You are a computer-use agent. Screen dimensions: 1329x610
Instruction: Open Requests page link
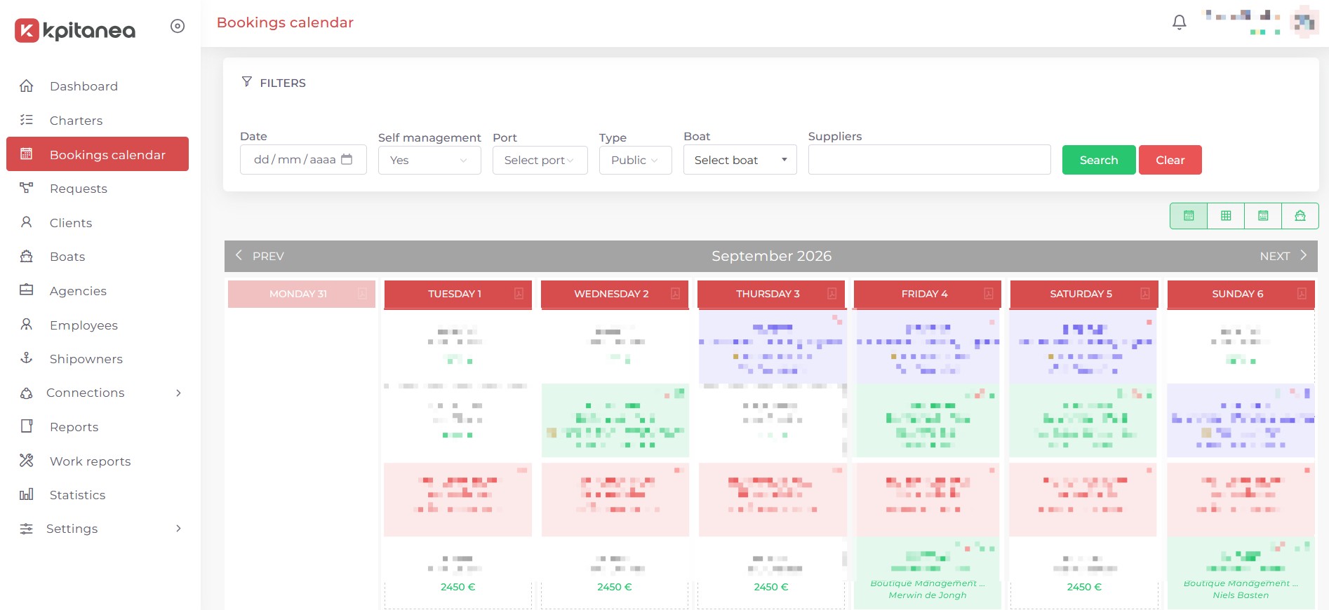coord(79,189)
